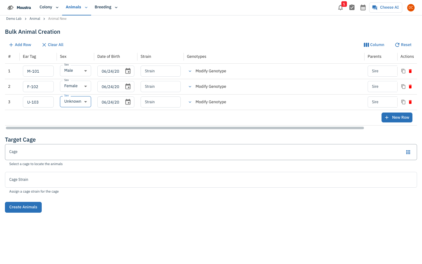Open the Female sex dropdown in row 2
Image resolution: width=422 pixels, height=264 pixels.
pos(75,86)
